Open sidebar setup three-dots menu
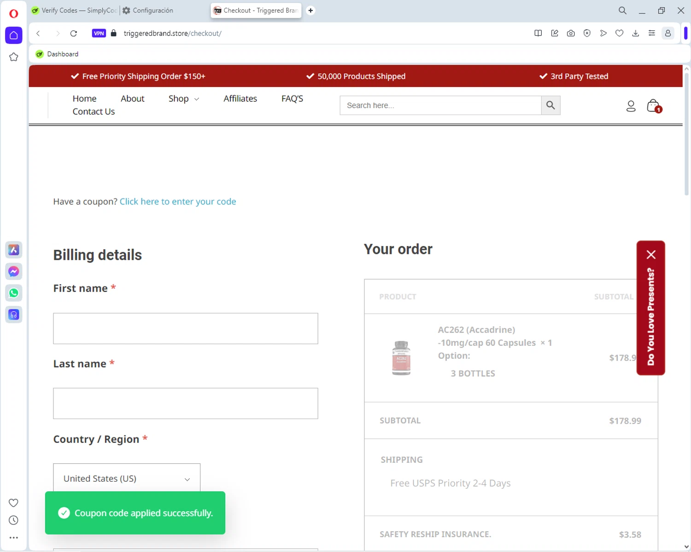Image resolution: width=691 pixels, height=552 pixels. click(14, 537)
